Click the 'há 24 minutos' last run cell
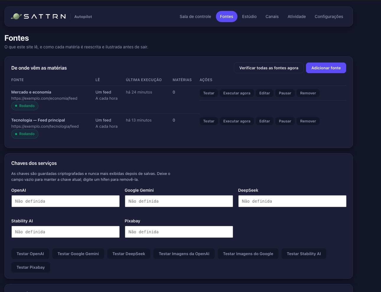Image resolution: width=381 pixels, height=292 pixels. point(139,92)
